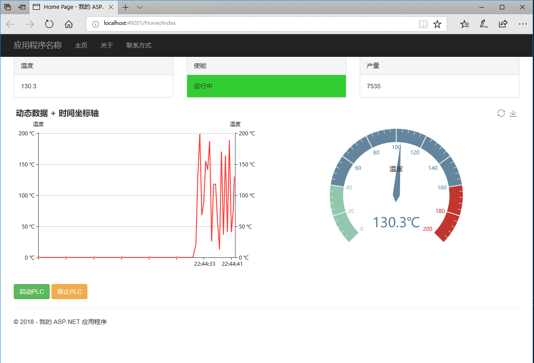Viewport: 534px width, 363px height.
Task: Reload the page with the Refresh icon
Action: (x=49, y=24)
